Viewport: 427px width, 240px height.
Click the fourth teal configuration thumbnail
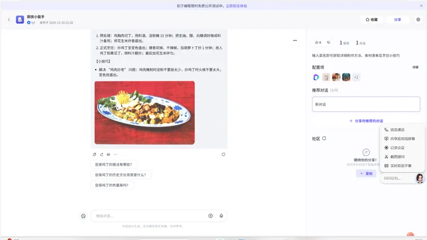coord(346,78)
